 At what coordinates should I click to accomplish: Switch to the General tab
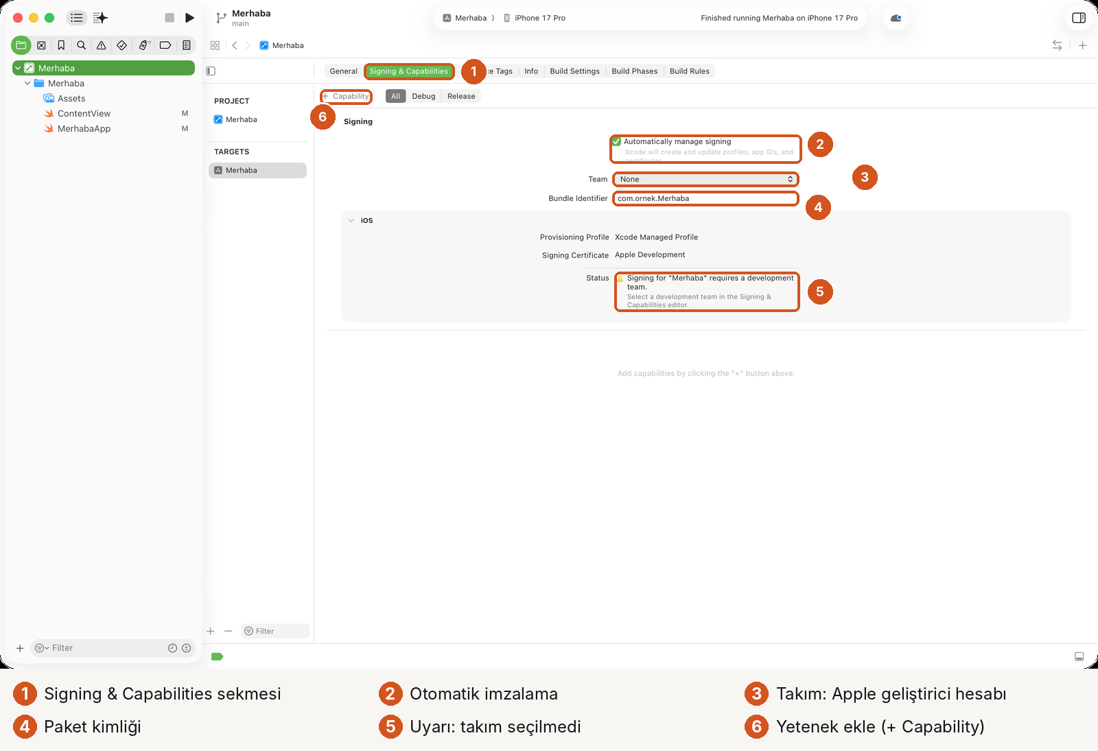(343, 71)
